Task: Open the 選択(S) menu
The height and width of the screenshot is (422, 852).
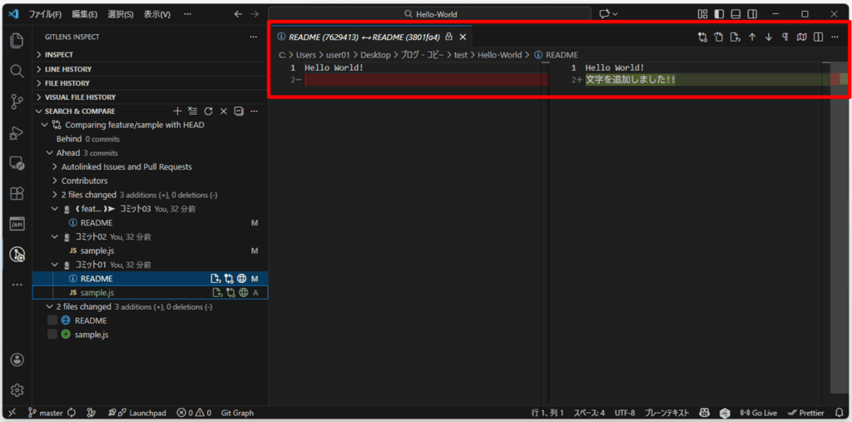Action: [121, 14]
